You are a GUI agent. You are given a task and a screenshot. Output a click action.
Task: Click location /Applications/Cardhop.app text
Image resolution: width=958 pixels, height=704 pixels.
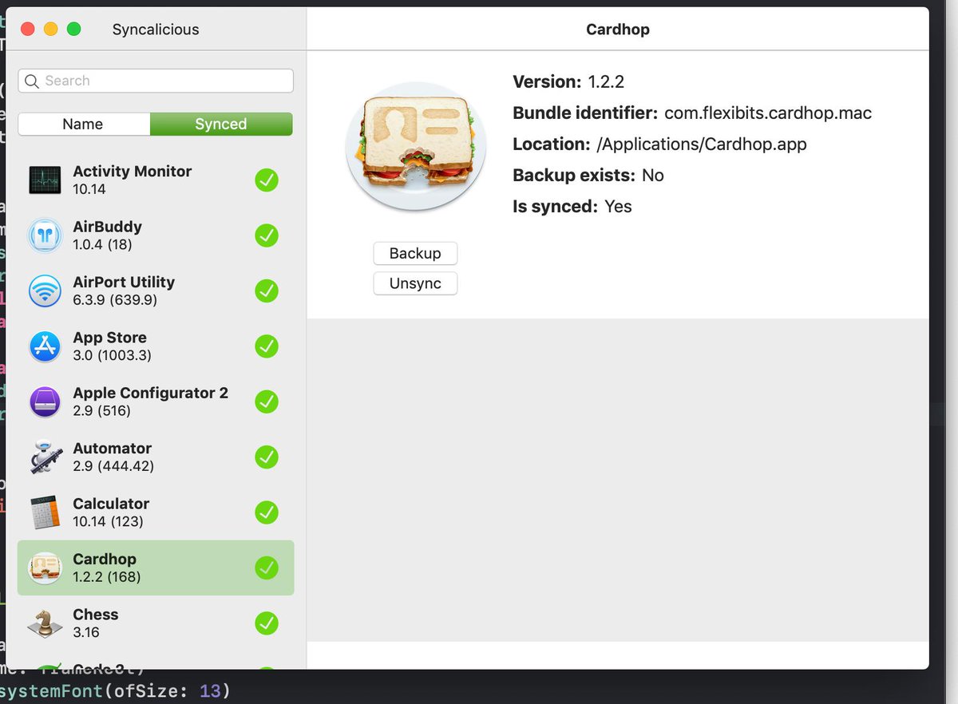click(702, 144)
